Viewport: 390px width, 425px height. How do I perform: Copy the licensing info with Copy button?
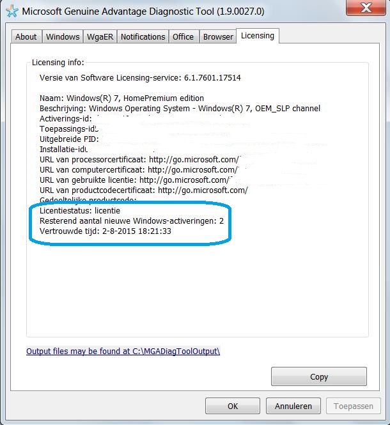pos(319,377)
